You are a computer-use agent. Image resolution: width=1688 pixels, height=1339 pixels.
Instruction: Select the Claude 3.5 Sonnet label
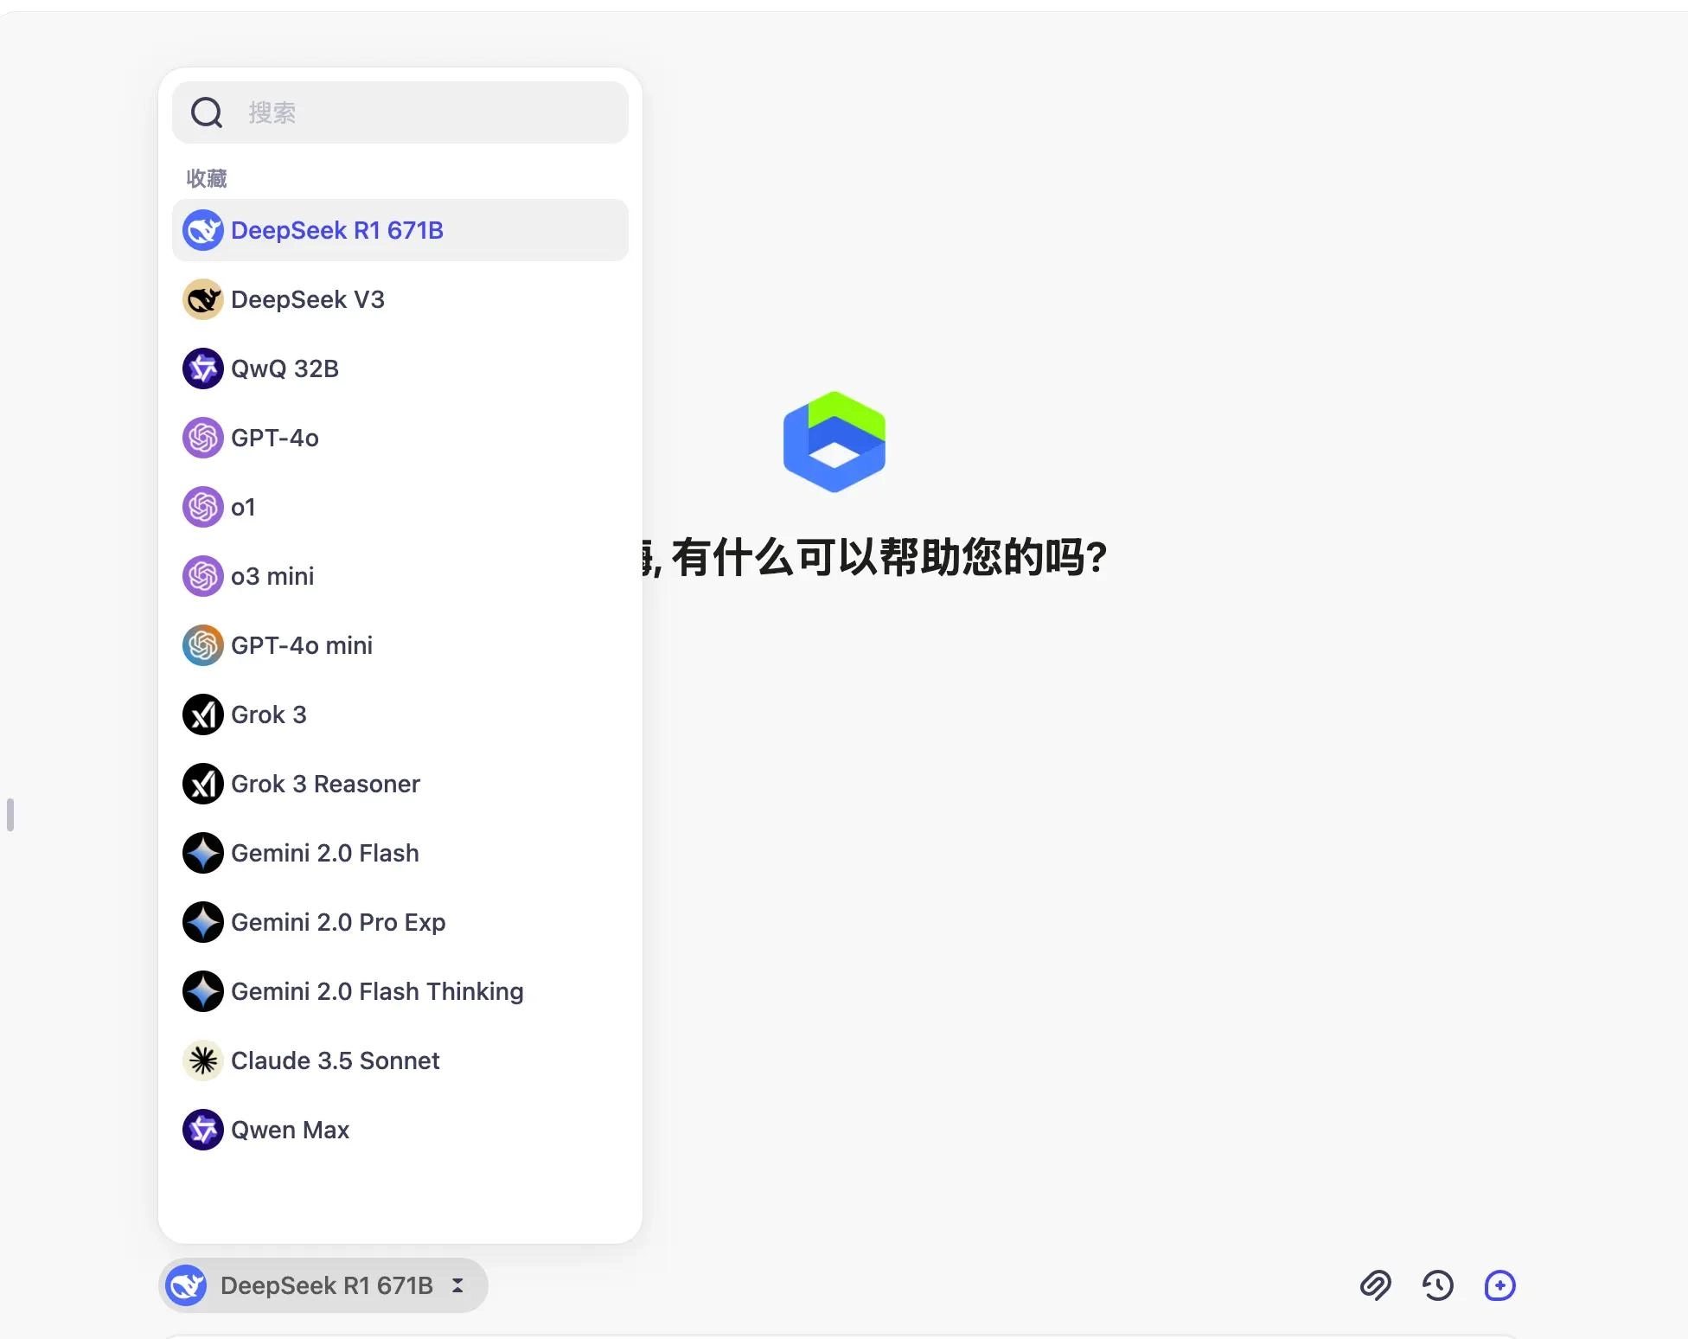[336, 1060]
